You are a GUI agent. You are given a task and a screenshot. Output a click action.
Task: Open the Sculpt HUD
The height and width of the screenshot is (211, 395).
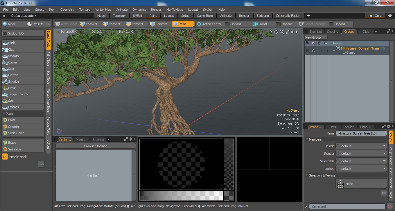point(23,33)
